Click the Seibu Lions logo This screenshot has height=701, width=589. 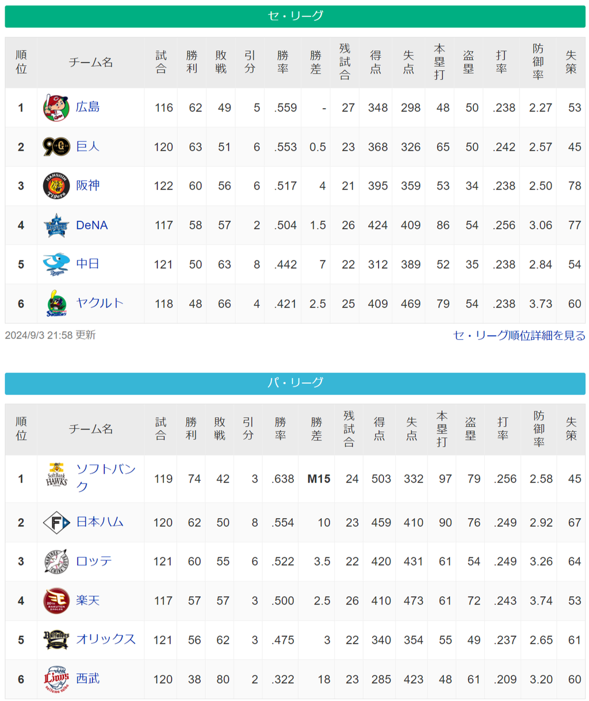[x=56, y=679]
